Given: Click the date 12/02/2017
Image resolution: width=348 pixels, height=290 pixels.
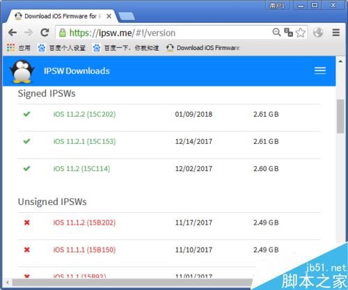Looking at the screenshot, I should 193,168.
